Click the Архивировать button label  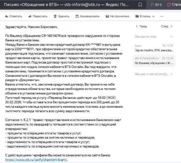(x=90, y=16)
